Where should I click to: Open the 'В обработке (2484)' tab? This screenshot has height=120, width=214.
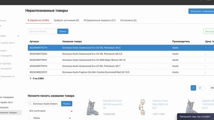click(38, 20)
